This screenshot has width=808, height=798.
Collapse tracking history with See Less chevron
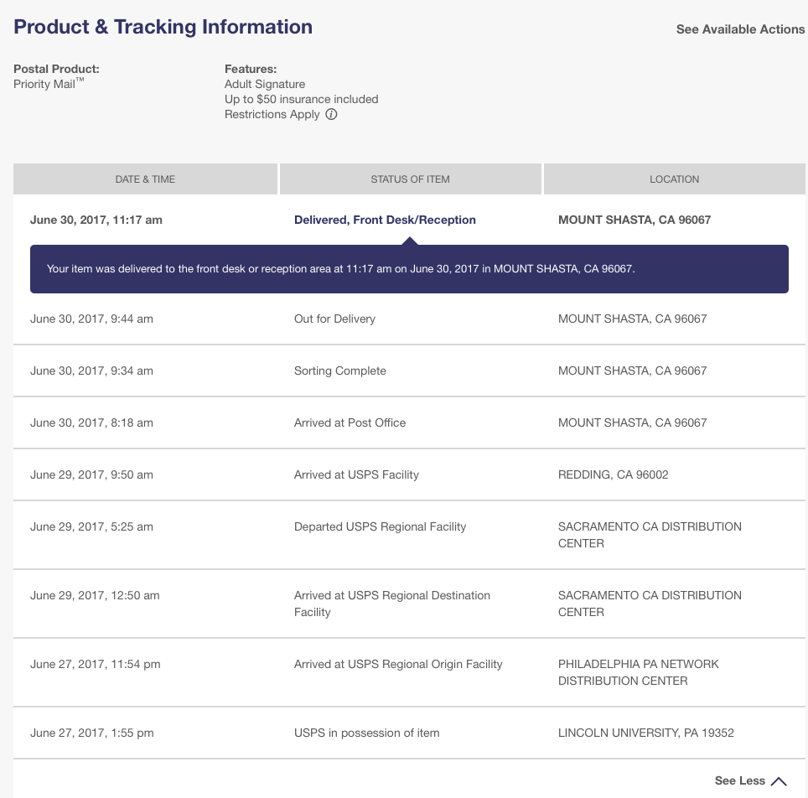click(x=779, y=781)
